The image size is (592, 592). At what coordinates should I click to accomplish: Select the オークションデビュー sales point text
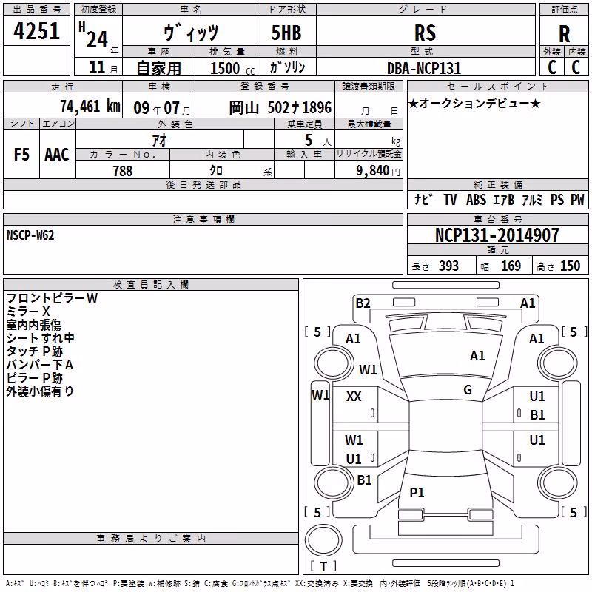pos(474,104)
